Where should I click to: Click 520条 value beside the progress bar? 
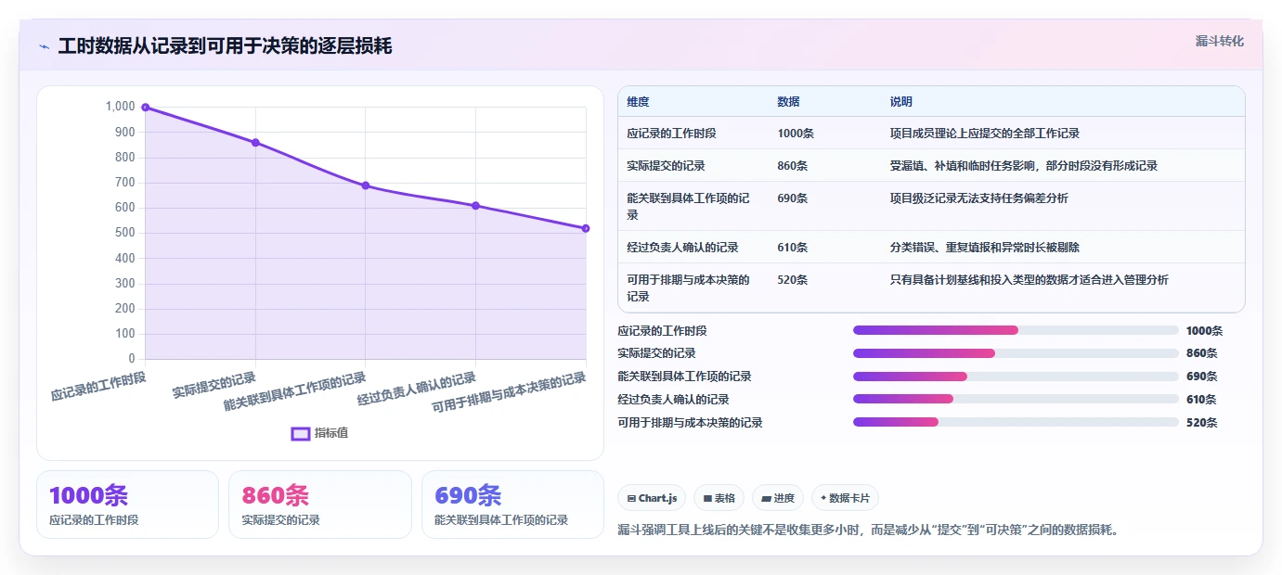(x=1201, y=423)
